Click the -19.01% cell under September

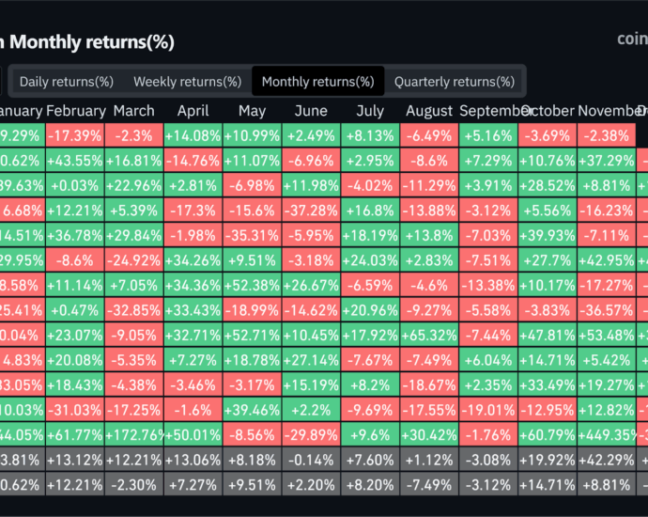pos(488,408)
